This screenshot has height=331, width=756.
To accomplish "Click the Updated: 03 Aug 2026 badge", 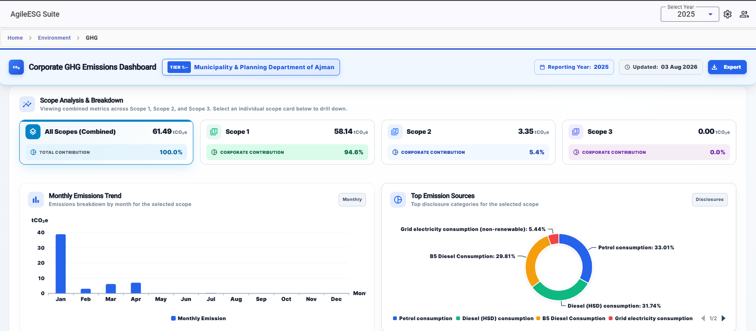I will pyautogui.click(x=661, y=67).
